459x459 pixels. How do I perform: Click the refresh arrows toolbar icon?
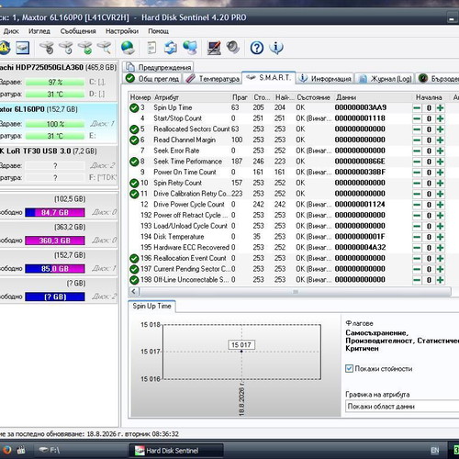171,48
